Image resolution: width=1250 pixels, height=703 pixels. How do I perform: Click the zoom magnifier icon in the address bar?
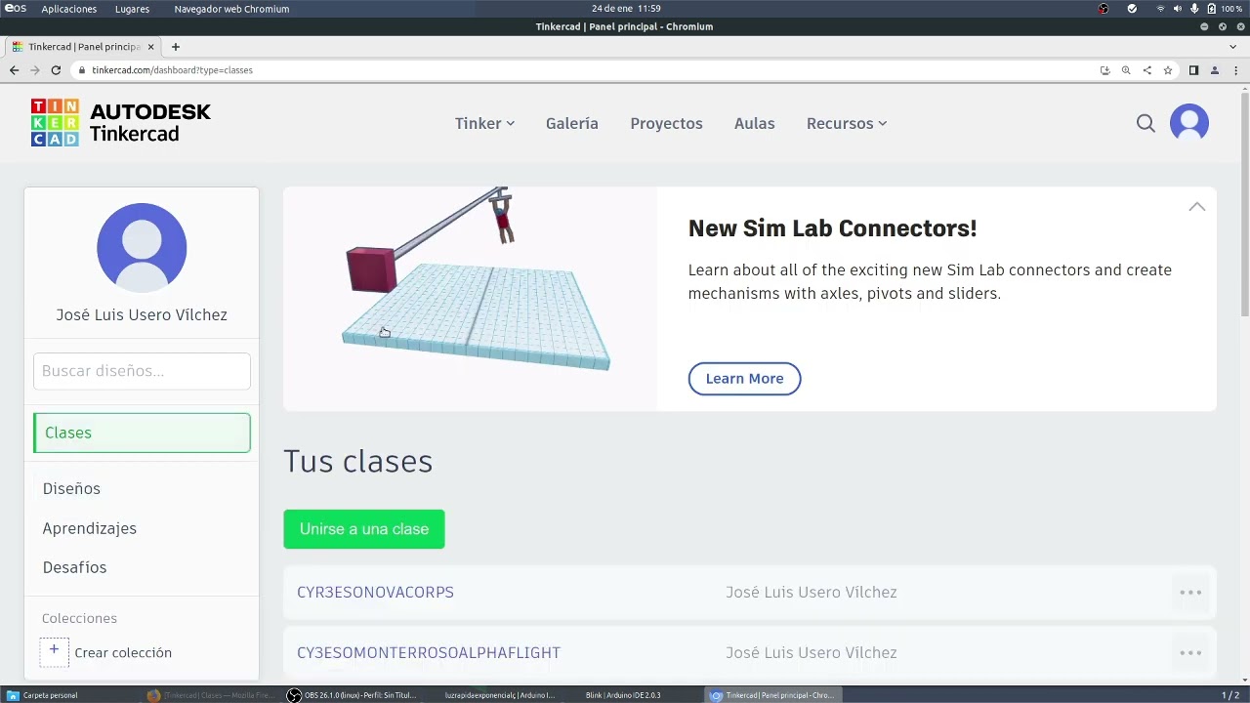[x=1126, y=70]
